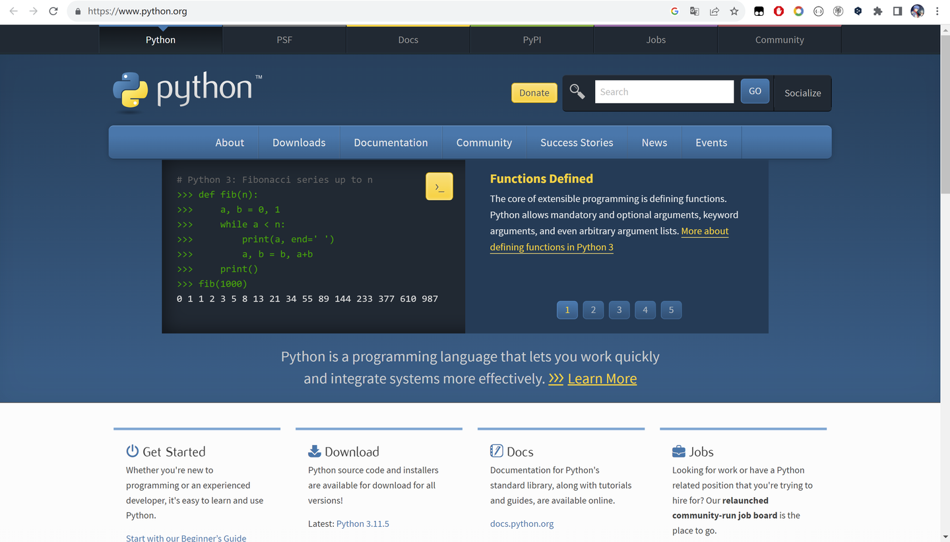
Task: Open the Community dropdown in navigation
Action: pos(484,142)
